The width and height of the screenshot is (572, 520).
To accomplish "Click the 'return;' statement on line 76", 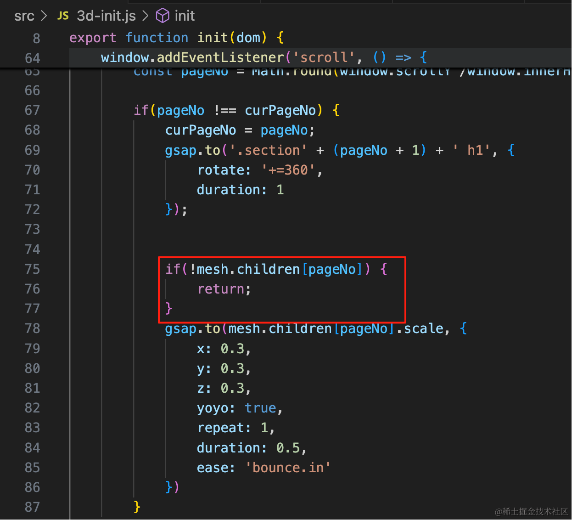I will pyautogui.click(x=224, y=289).
